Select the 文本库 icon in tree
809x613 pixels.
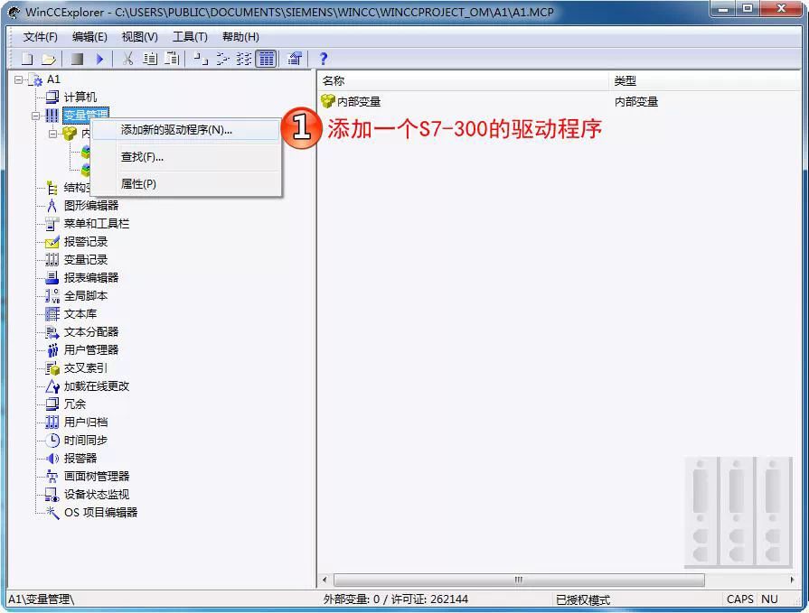[x=52, y=313]
